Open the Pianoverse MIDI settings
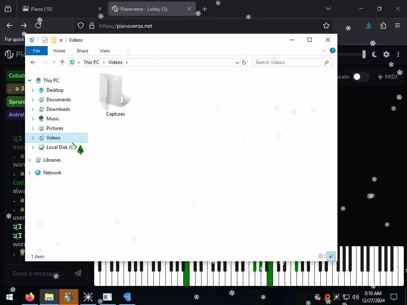Viewport: 407px width, 305px height. point(388,77)
